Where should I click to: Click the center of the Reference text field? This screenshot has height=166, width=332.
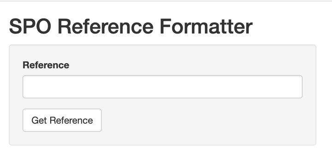[x=162, y=87]
